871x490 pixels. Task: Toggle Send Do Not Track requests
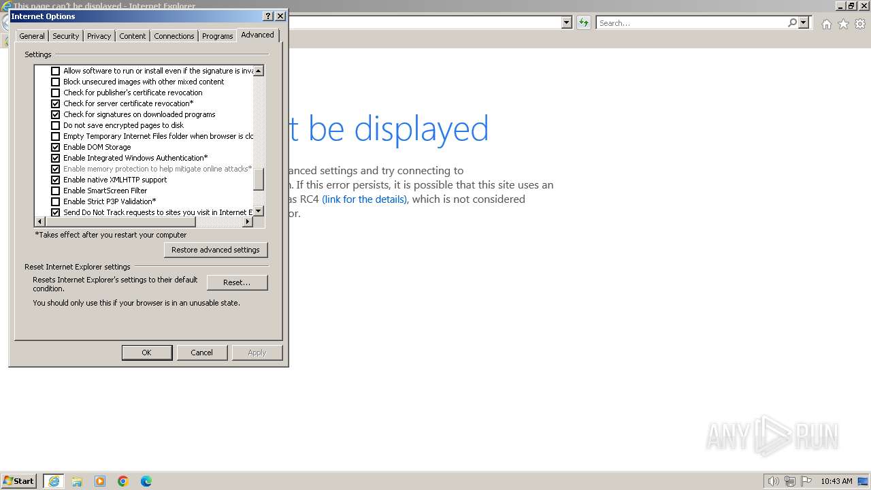coord(56,212)
